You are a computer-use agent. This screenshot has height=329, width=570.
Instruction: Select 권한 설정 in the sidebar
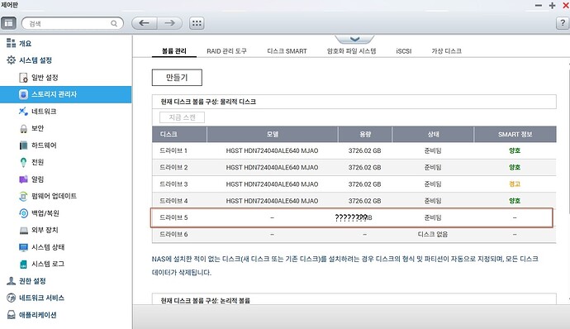[32, 281]
